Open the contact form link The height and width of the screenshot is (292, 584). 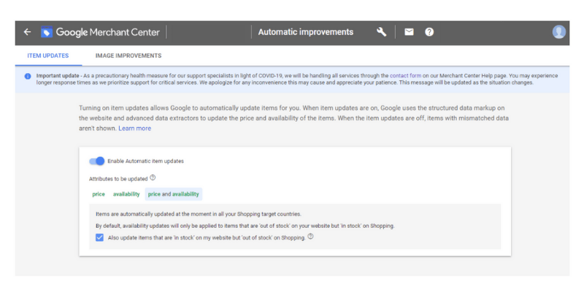pyautogui.click(x=406, y=76)
